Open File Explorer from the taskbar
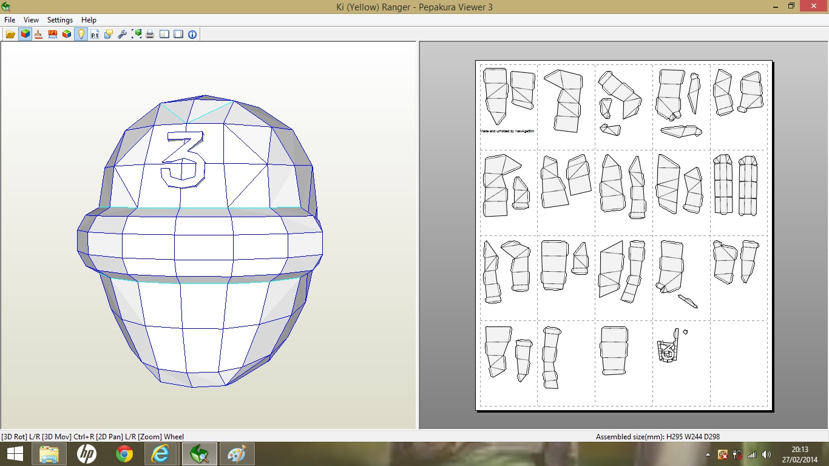Screen dimensions: 829x466 tap(49, 454)
